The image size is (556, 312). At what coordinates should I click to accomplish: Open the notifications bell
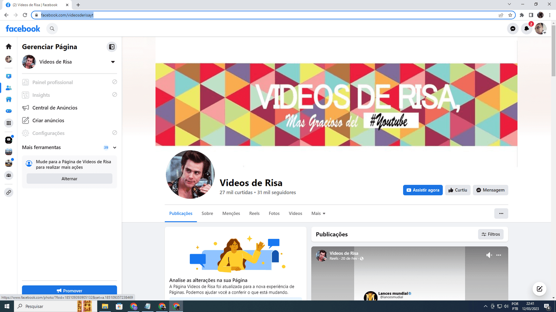click(527, 29)
